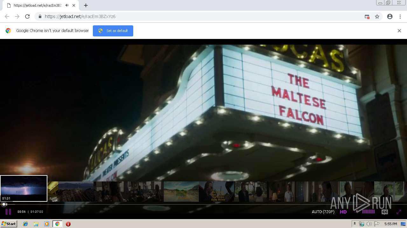Open the Action Center flag icon

[x=377, y=224]
